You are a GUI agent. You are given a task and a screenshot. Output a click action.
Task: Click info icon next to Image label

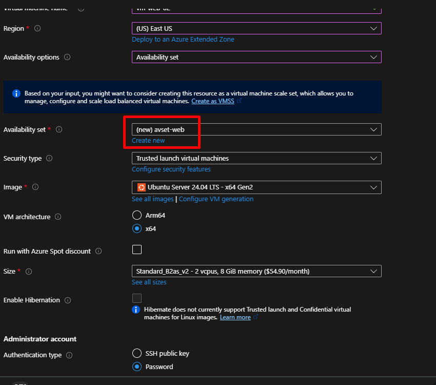tap(35, 187)
